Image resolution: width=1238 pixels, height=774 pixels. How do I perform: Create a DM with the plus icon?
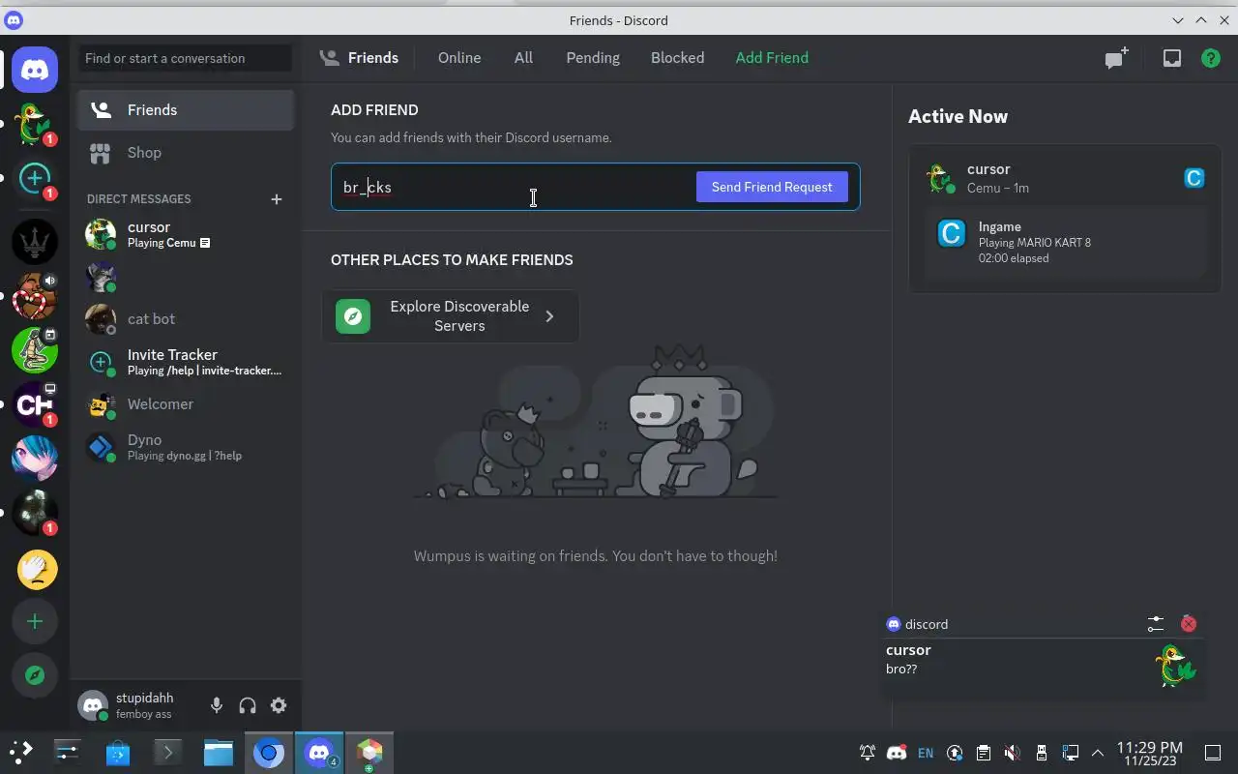click(277, 198)
